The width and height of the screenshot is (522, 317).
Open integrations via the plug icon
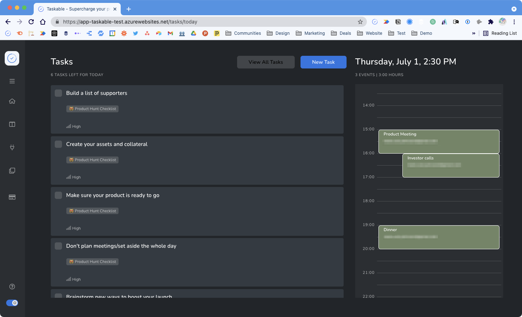(12, 147)
